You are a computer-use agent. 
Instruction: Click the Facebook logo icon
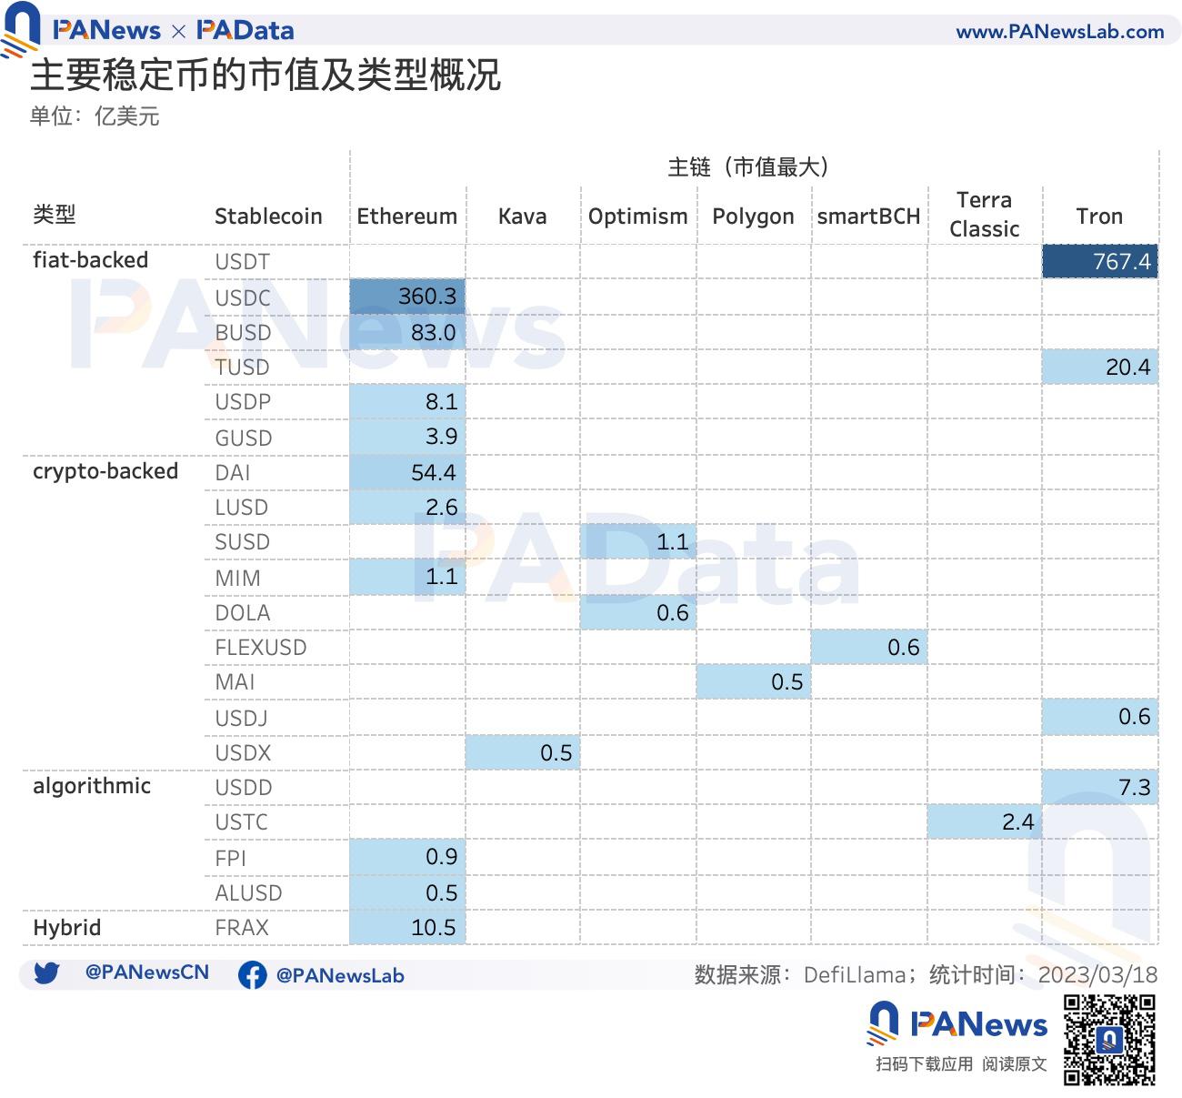click(252, 975)
